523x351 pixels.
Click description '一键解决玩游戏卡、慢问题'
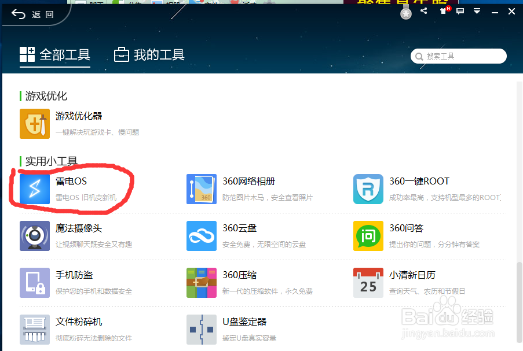[x=97, y=132]
